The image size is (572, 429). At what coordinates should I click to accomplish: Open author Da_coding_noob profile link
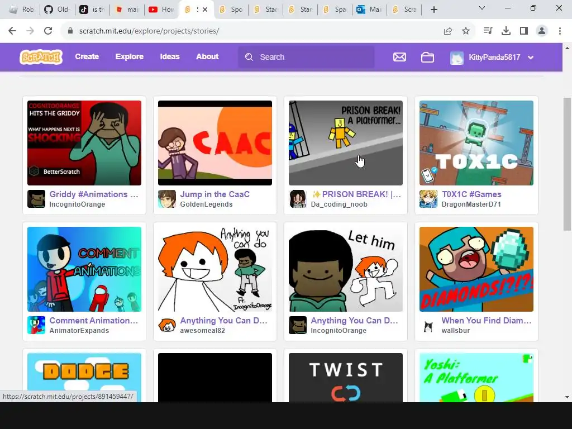pyautogui.click(x=339, y=204)
